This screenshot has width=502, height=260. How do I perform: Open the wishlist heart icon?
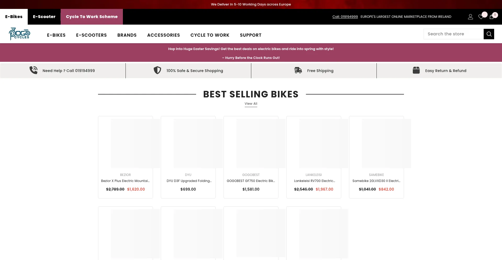481,17
